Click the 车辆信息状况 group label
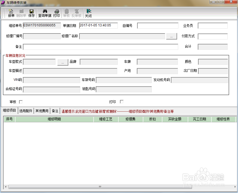This screenshot has height=193, width=238. point(15,56)
